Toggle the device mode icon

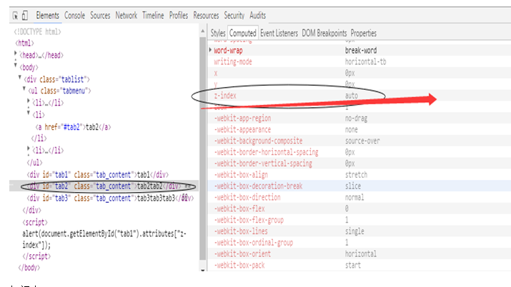click(x=25, y=15)
